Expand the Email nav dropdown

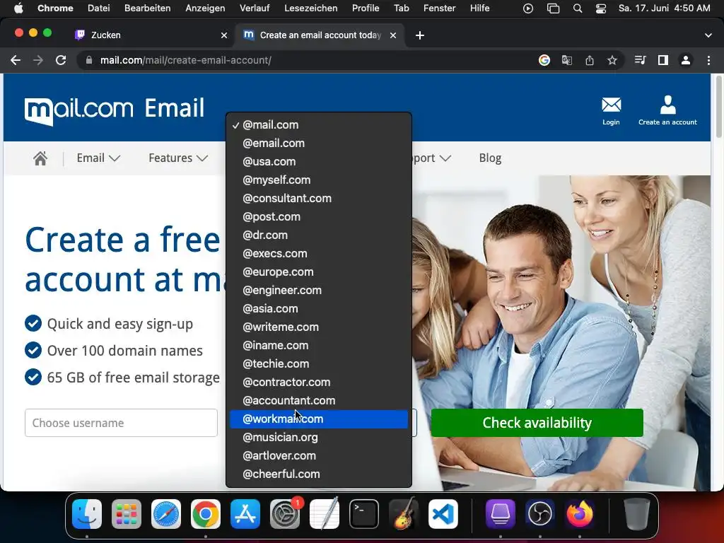pos(98,158)
